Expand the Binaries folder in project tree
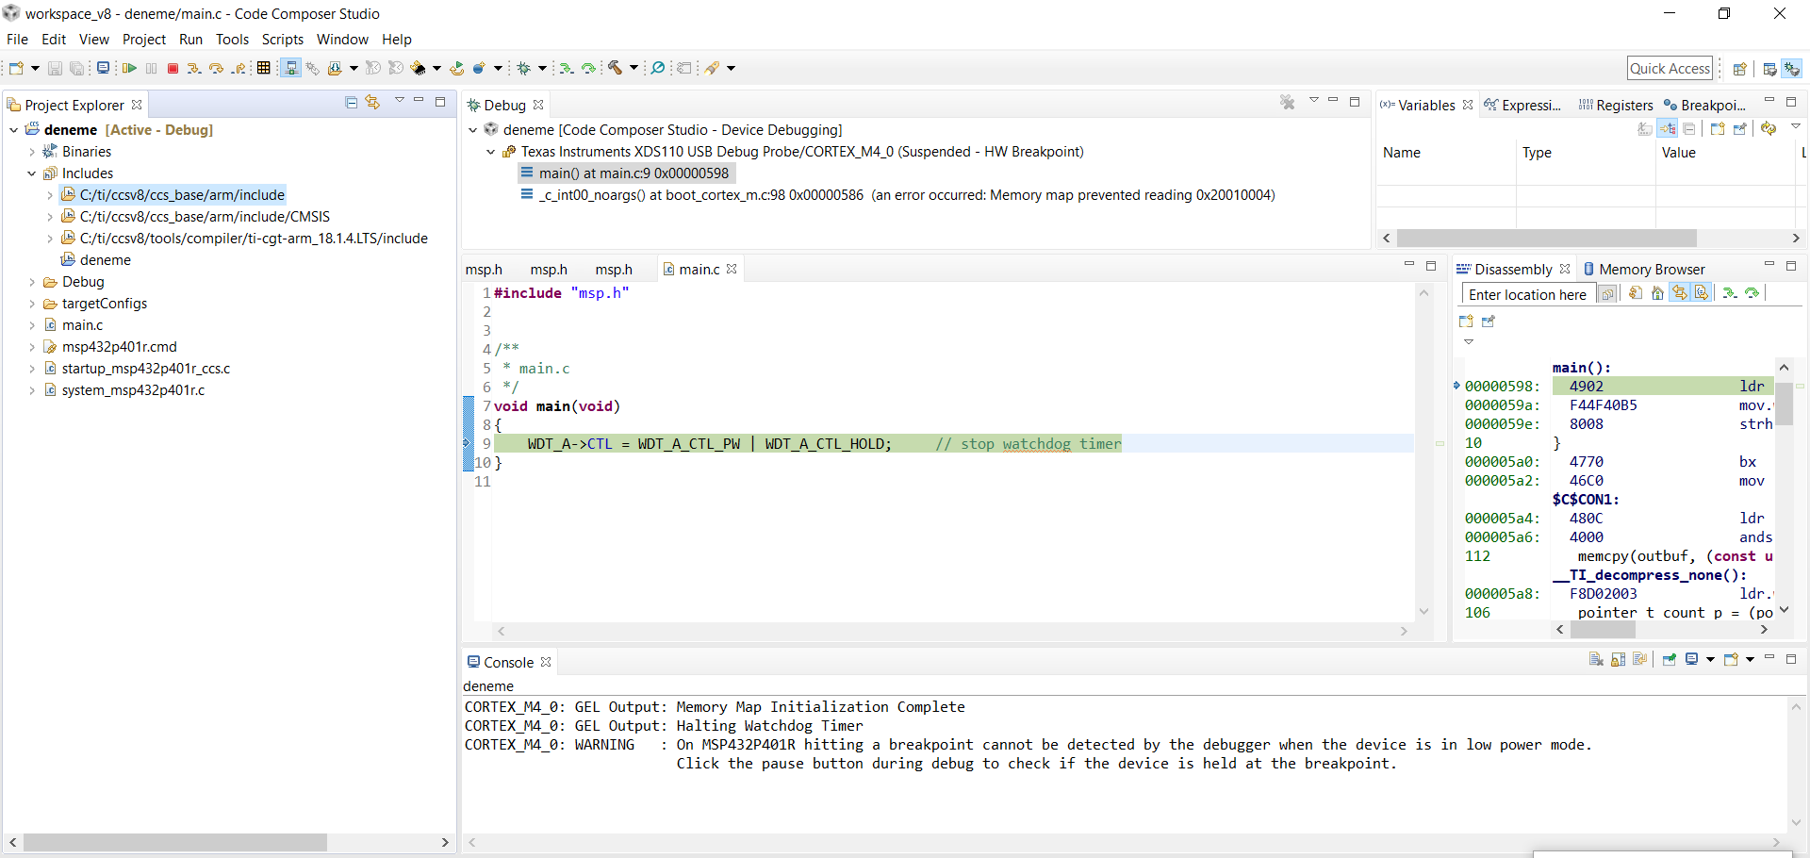This screenshot has width=1810, height=858. (32, 152)
